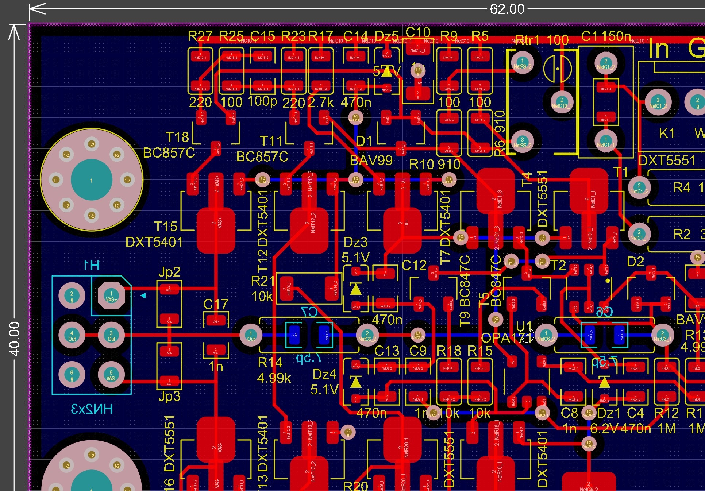Click the round Out pad left of C7
Screen dimensions: 705x491
(251, 335)
